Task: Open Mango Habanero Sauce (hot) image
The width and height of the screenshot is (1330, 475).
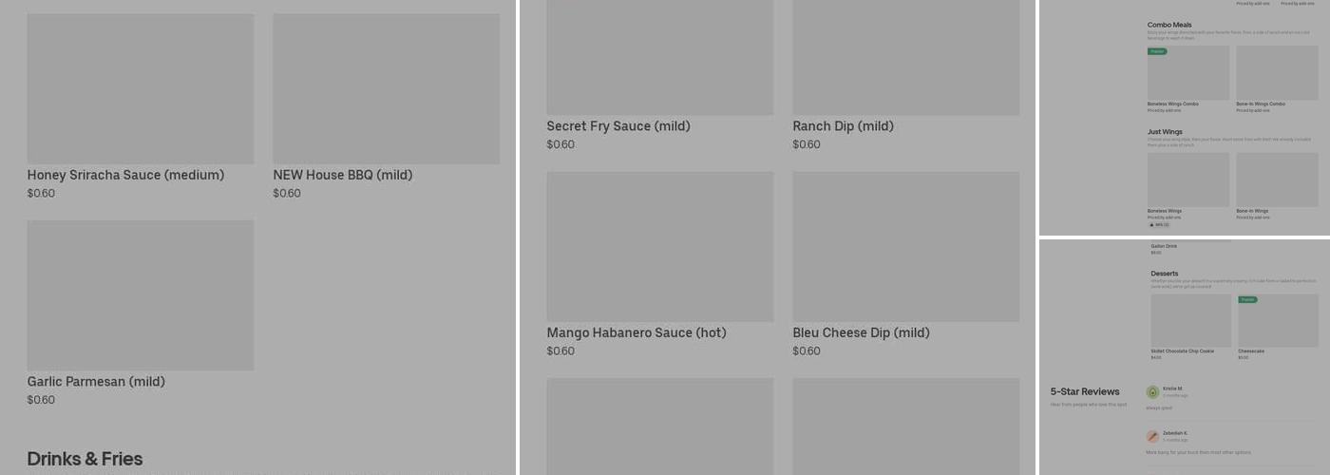Action: point(659,247)
